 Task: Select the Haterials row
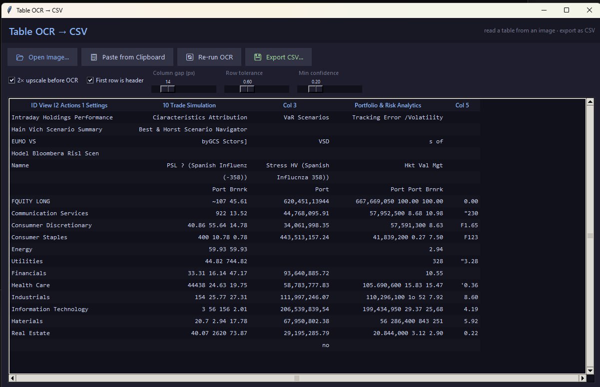[x=245, y=321]
